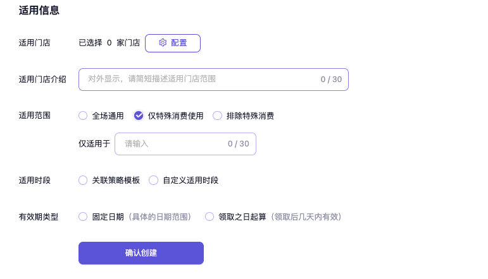Viewport: 488px width, 279px height.
Task: Select the 领取之日起算 validity option
Action: 210,217
